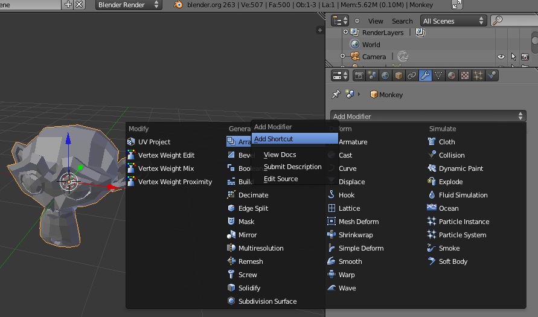The height and width of the screenshot is (317, 538).
Task: Open the Blender Render engine dropdown
Action: pyautogui.click(x=129, y=5)
